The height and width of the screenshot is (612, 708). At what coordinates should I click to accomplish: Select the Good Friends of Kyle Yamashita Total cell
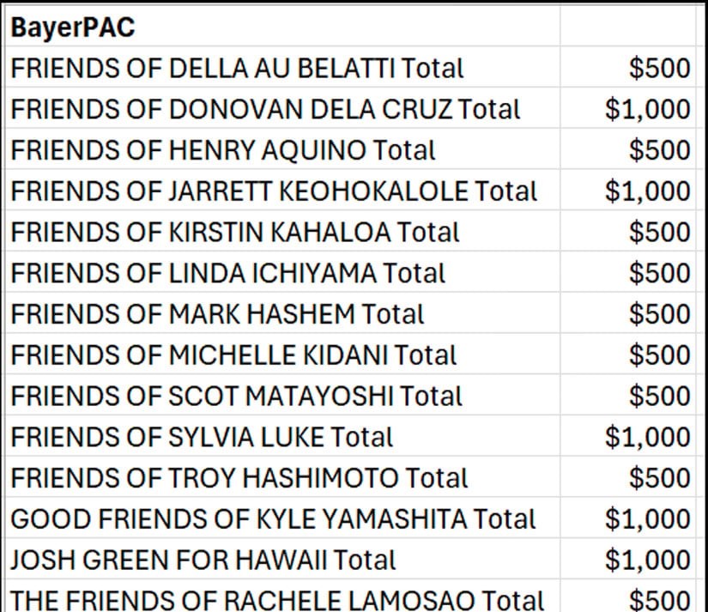pos(273,518)
